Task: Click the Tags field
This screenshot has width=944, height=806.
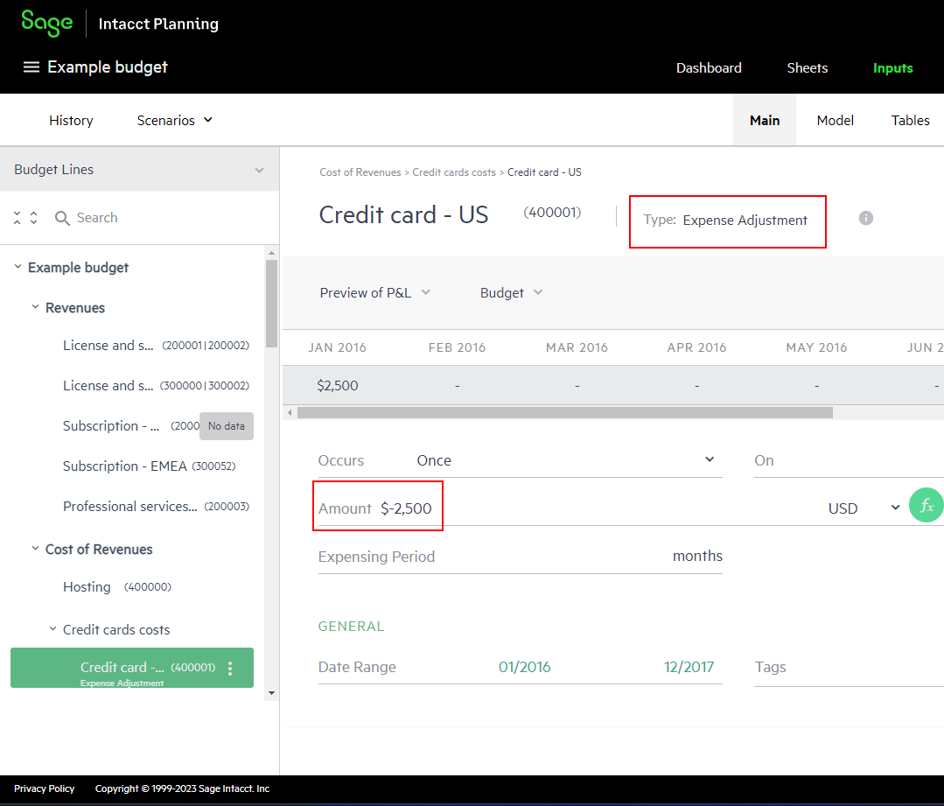Action: 849,667
